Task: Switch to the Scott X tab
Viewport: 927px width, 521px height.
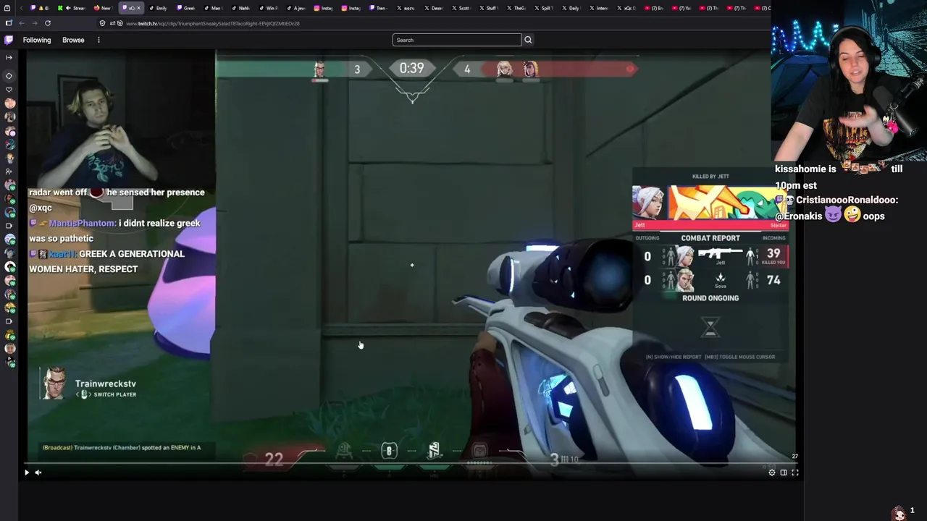Action: (x=461, y=8)
